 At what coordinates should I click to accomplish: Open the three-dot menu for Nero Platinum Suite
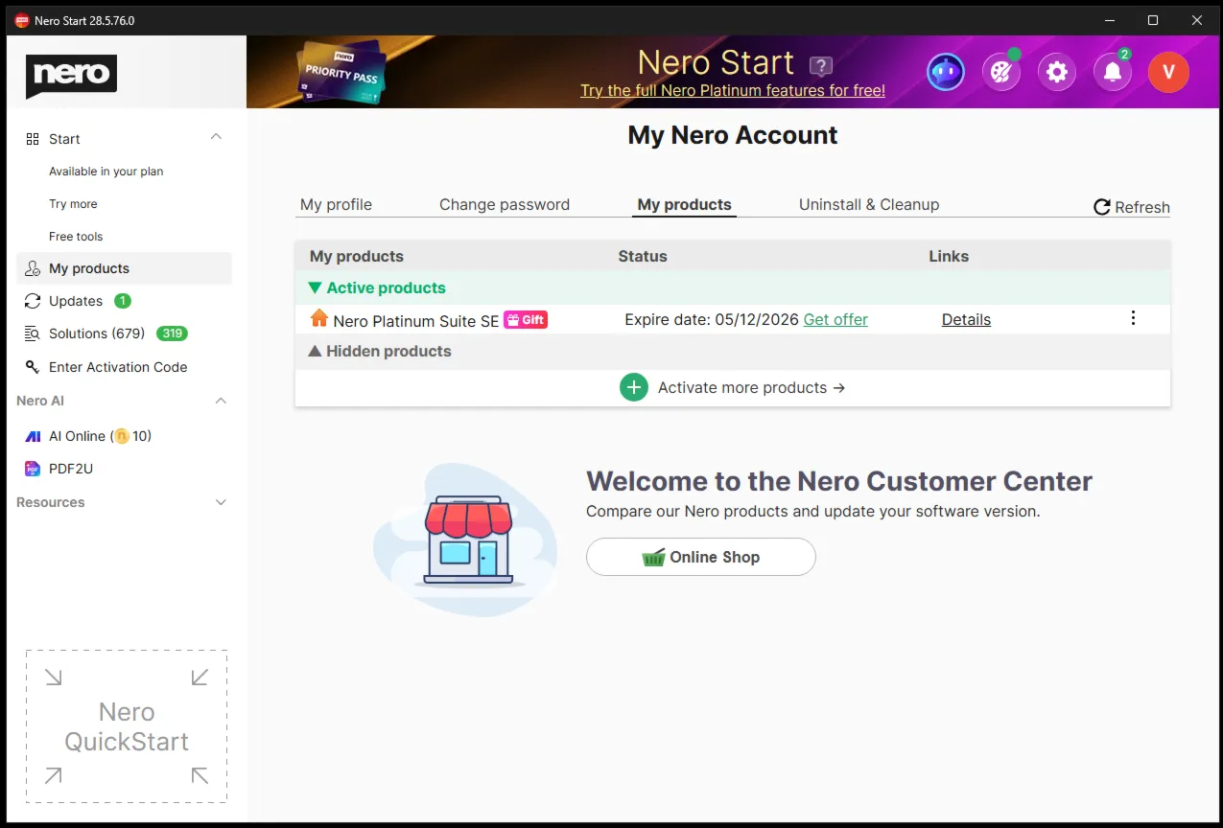pyautogui.click(x=1133, y=318)
